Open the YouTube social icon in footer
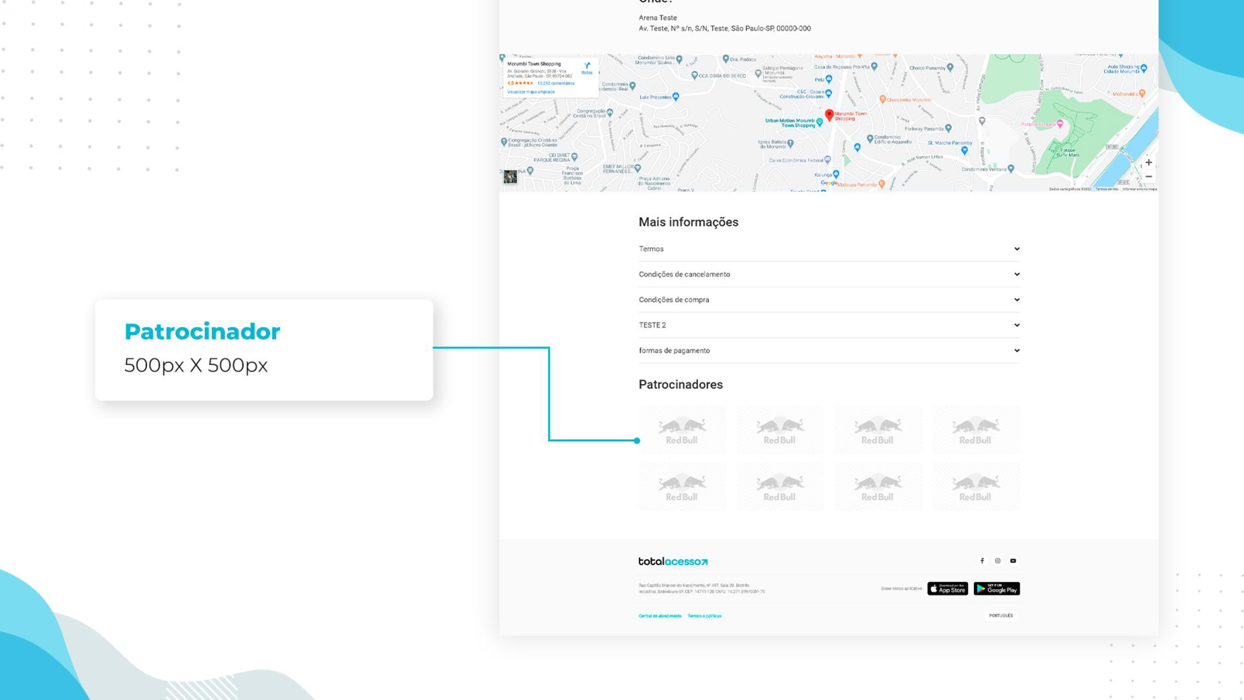This screenshot has width=1244, height=700. pyautogui.click(x=1013, y=561)
